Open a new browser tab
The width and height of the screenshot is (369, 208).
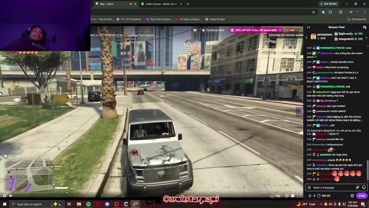pos(188,4)
